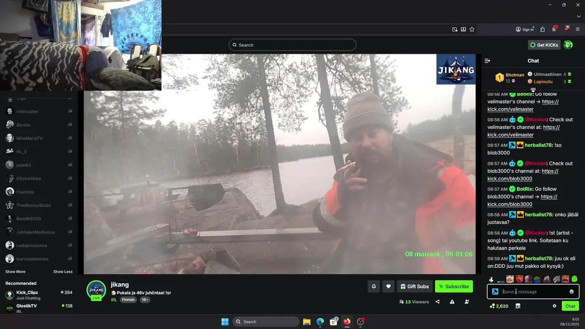
Task: Open tab list dropdown chevron
Action: click(579, 16)
